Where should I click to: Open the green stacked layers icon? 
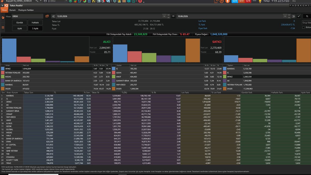(x=70, y=1)
